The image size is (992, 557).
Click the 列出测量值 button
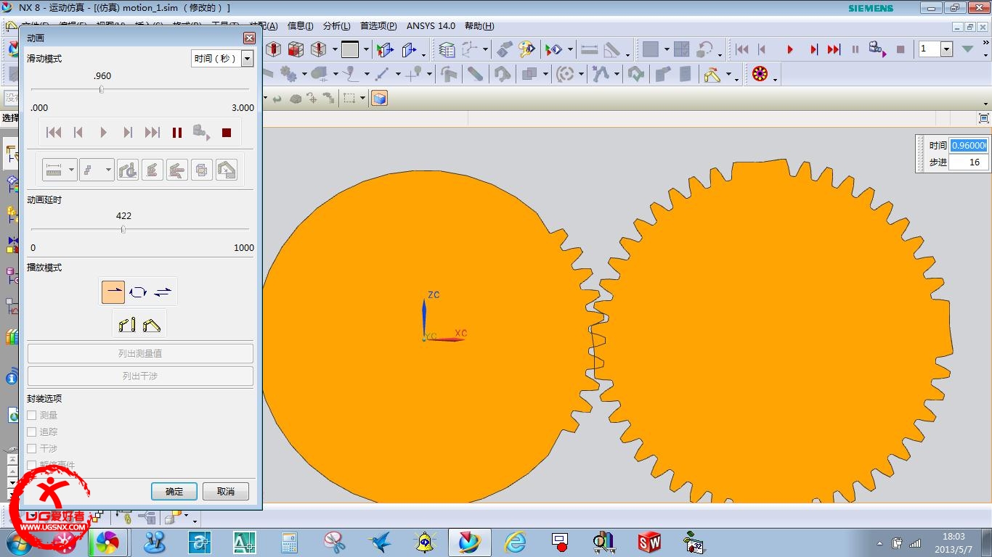pos(140,354)
